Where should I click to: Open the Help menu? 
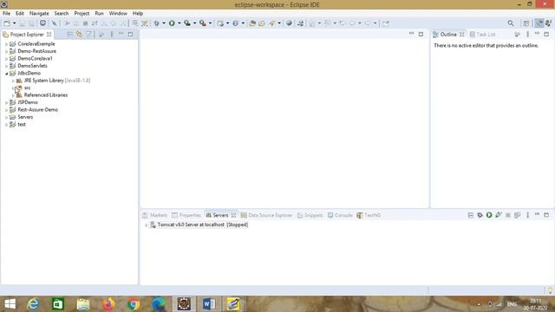point(138,14)
